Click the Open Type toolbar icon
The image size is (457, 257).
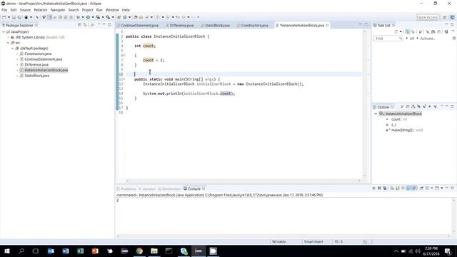tap(135, 17)
